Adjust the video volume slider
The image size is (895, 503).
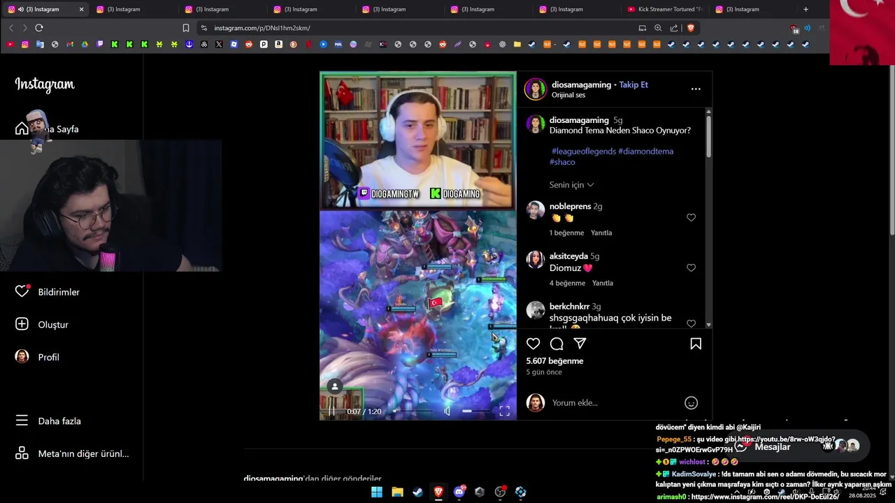click(477, 411)
